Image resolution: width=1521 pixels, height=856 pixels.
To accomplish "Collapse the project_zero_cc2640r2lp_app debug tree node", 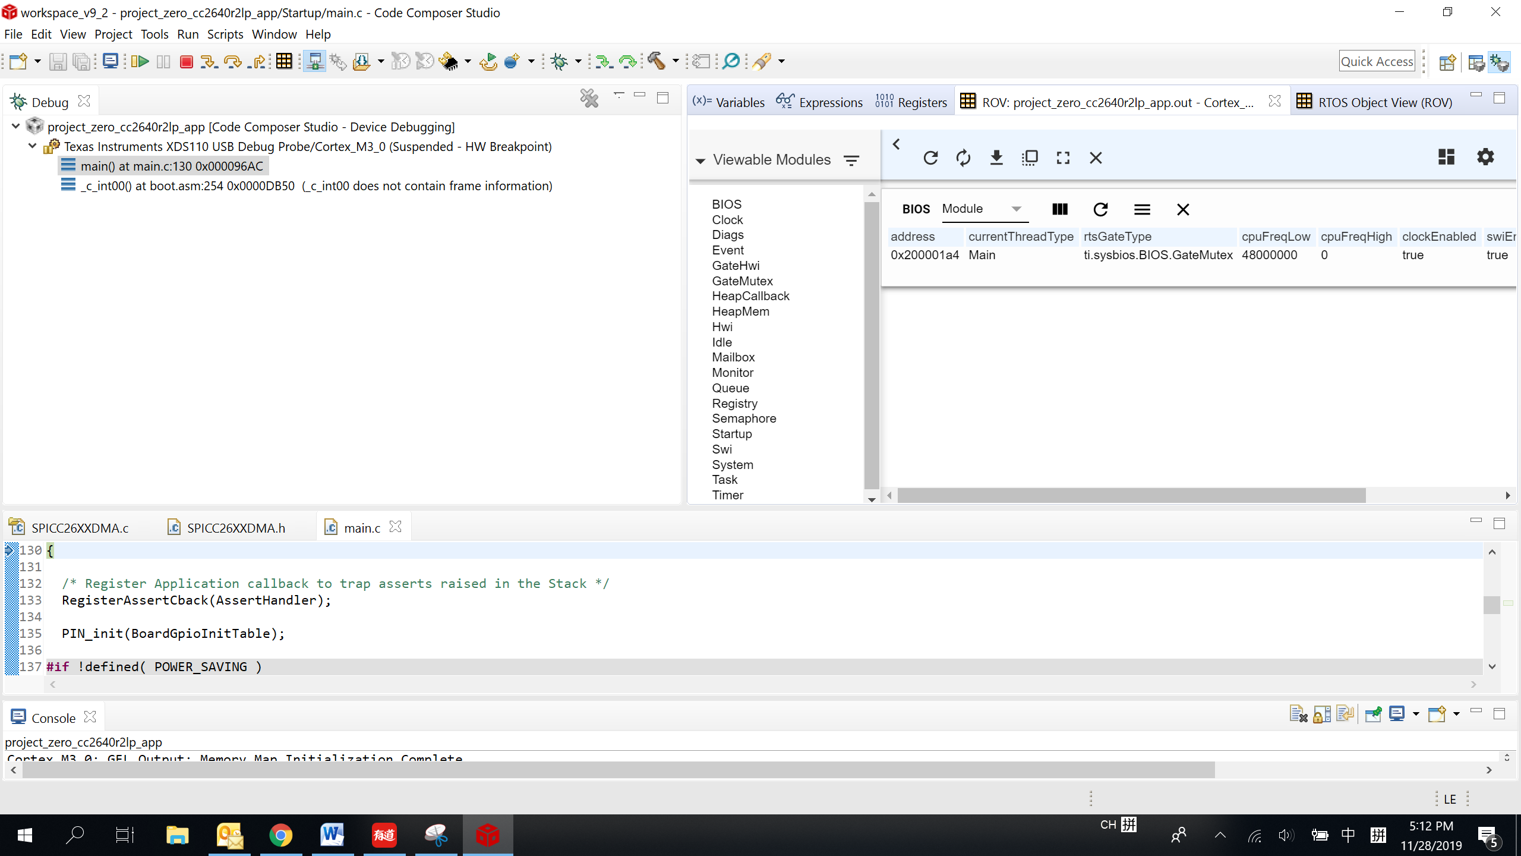I will (x=16, y=127).
